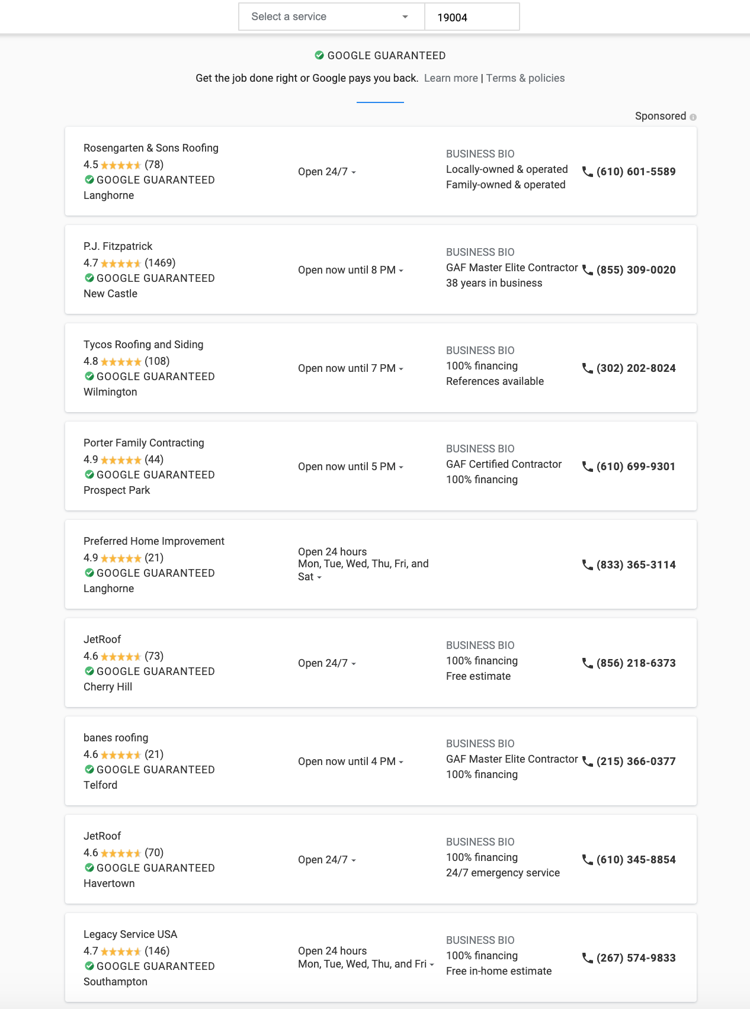Expand JetRoof Havertown Open 24/7 hours

click(x=327, y=860)
